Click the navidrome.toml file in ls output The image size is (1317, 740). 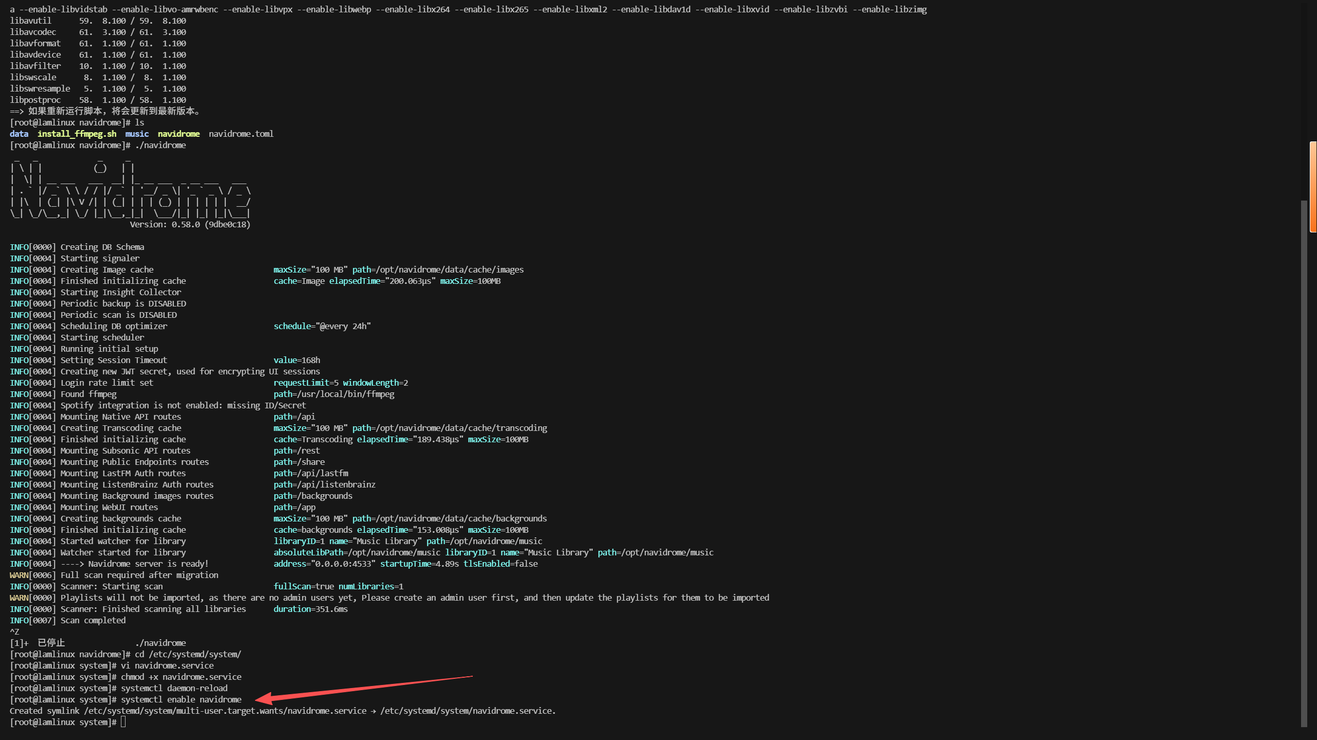241,134
